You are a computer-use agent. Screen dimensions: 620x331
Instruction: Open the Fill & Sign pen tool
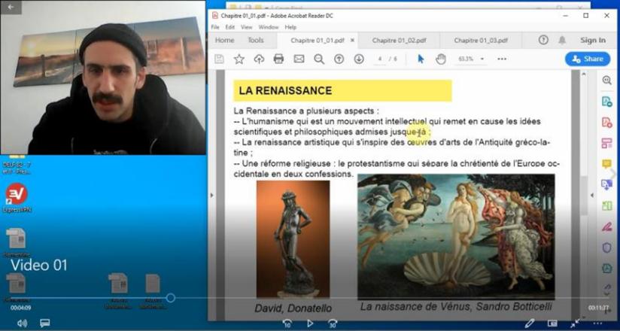[x=606, y=226]
